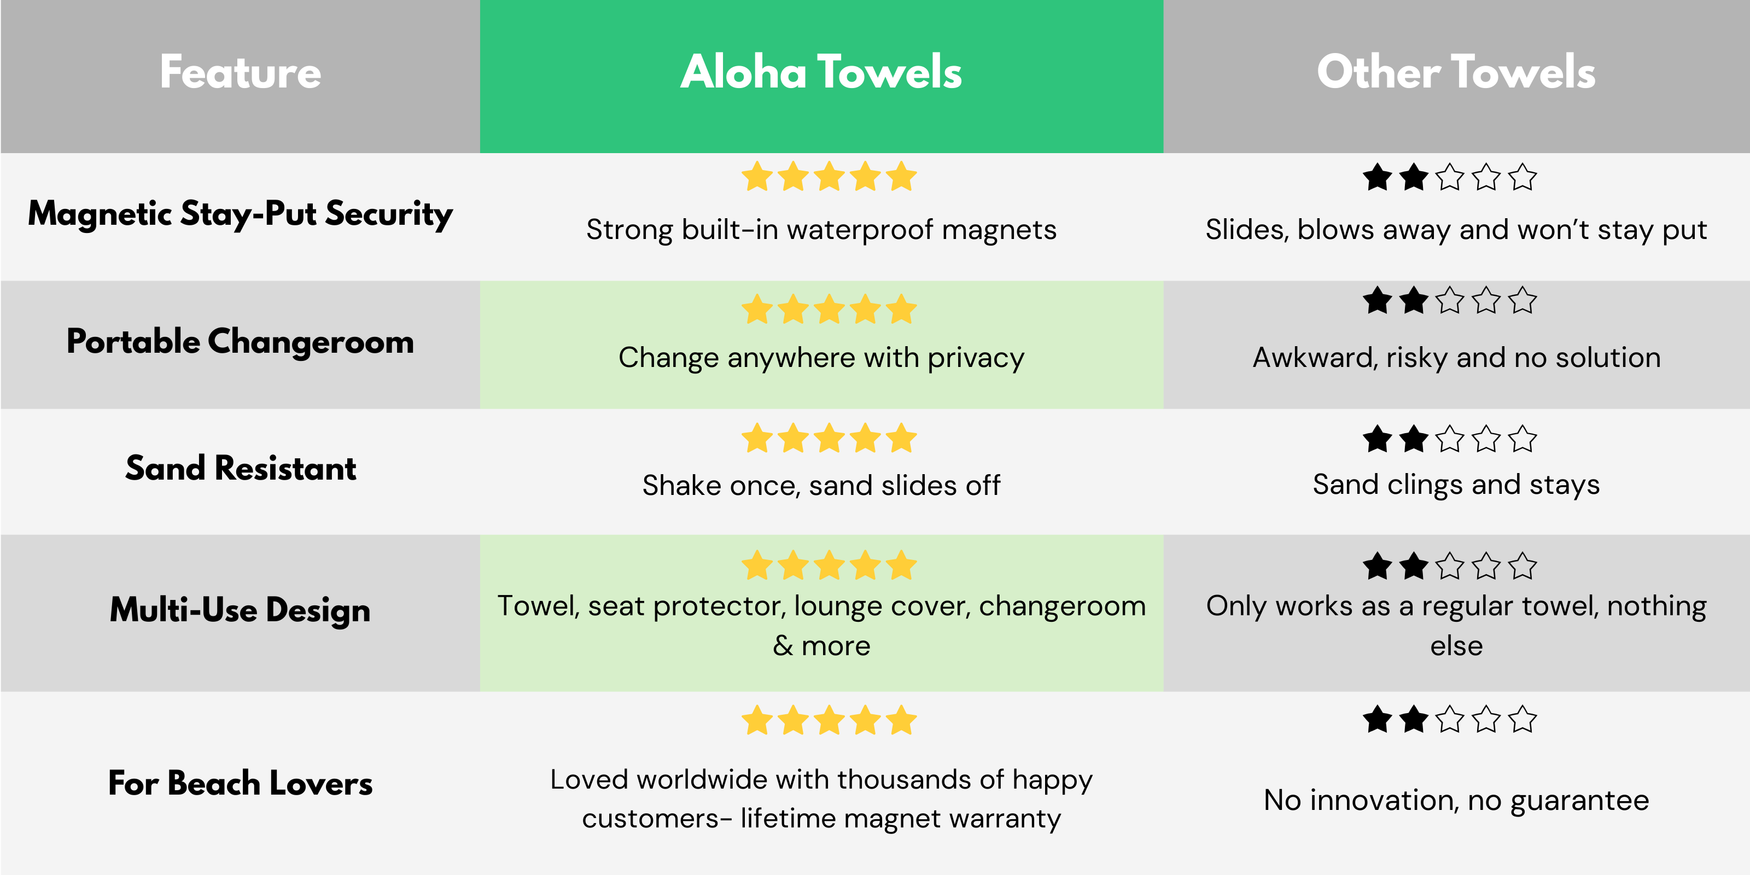Viewport: 1750px width, 875px height.
Task: Click the Other Towels column header
Action: tap(1456, 72)
